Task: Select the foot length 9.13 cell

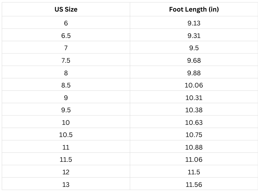Action: tap(194, 23)
